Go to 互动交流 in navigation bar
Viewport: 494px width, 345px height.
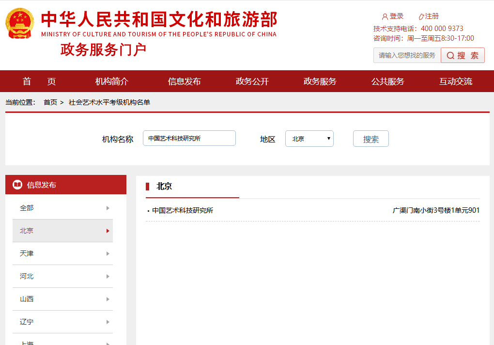pyautogui.click(x=456, y=81)
